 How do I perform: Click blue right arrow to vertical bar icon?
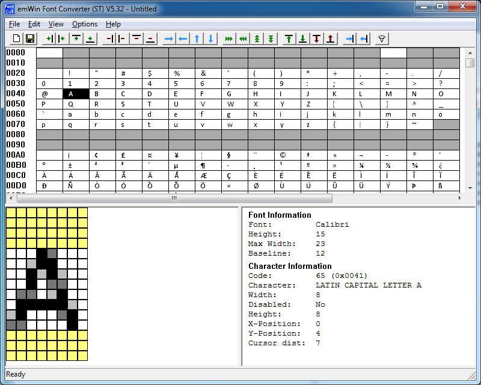[350, 38]
